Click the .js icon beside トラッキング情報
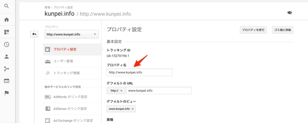 pyautogui.click(x=47, y=73)
